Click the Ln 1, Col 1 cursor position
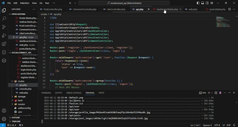Screen dimensions: 238x127 [x=195, y=125]
